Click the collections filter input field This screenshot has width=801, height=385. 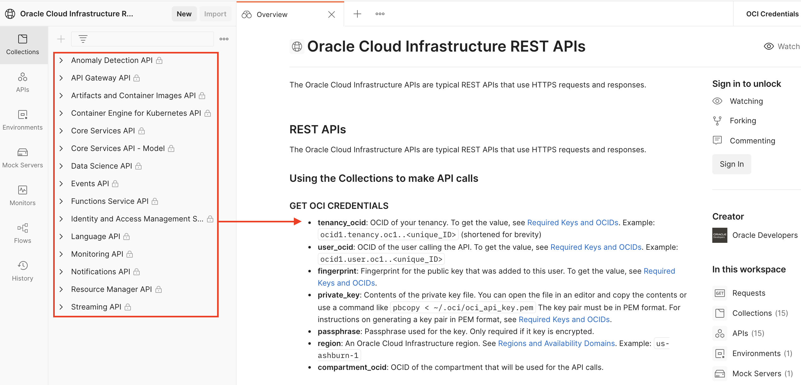point(148,39)
